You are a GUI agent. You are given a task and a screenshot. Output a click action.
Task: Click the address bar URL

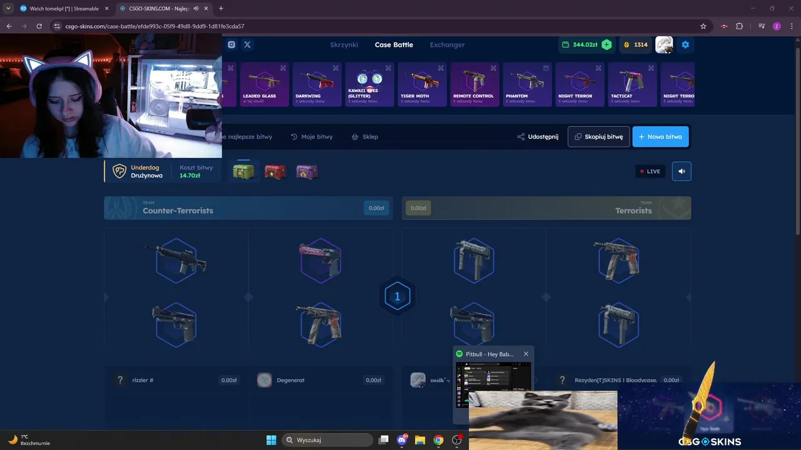pos(155,26)
